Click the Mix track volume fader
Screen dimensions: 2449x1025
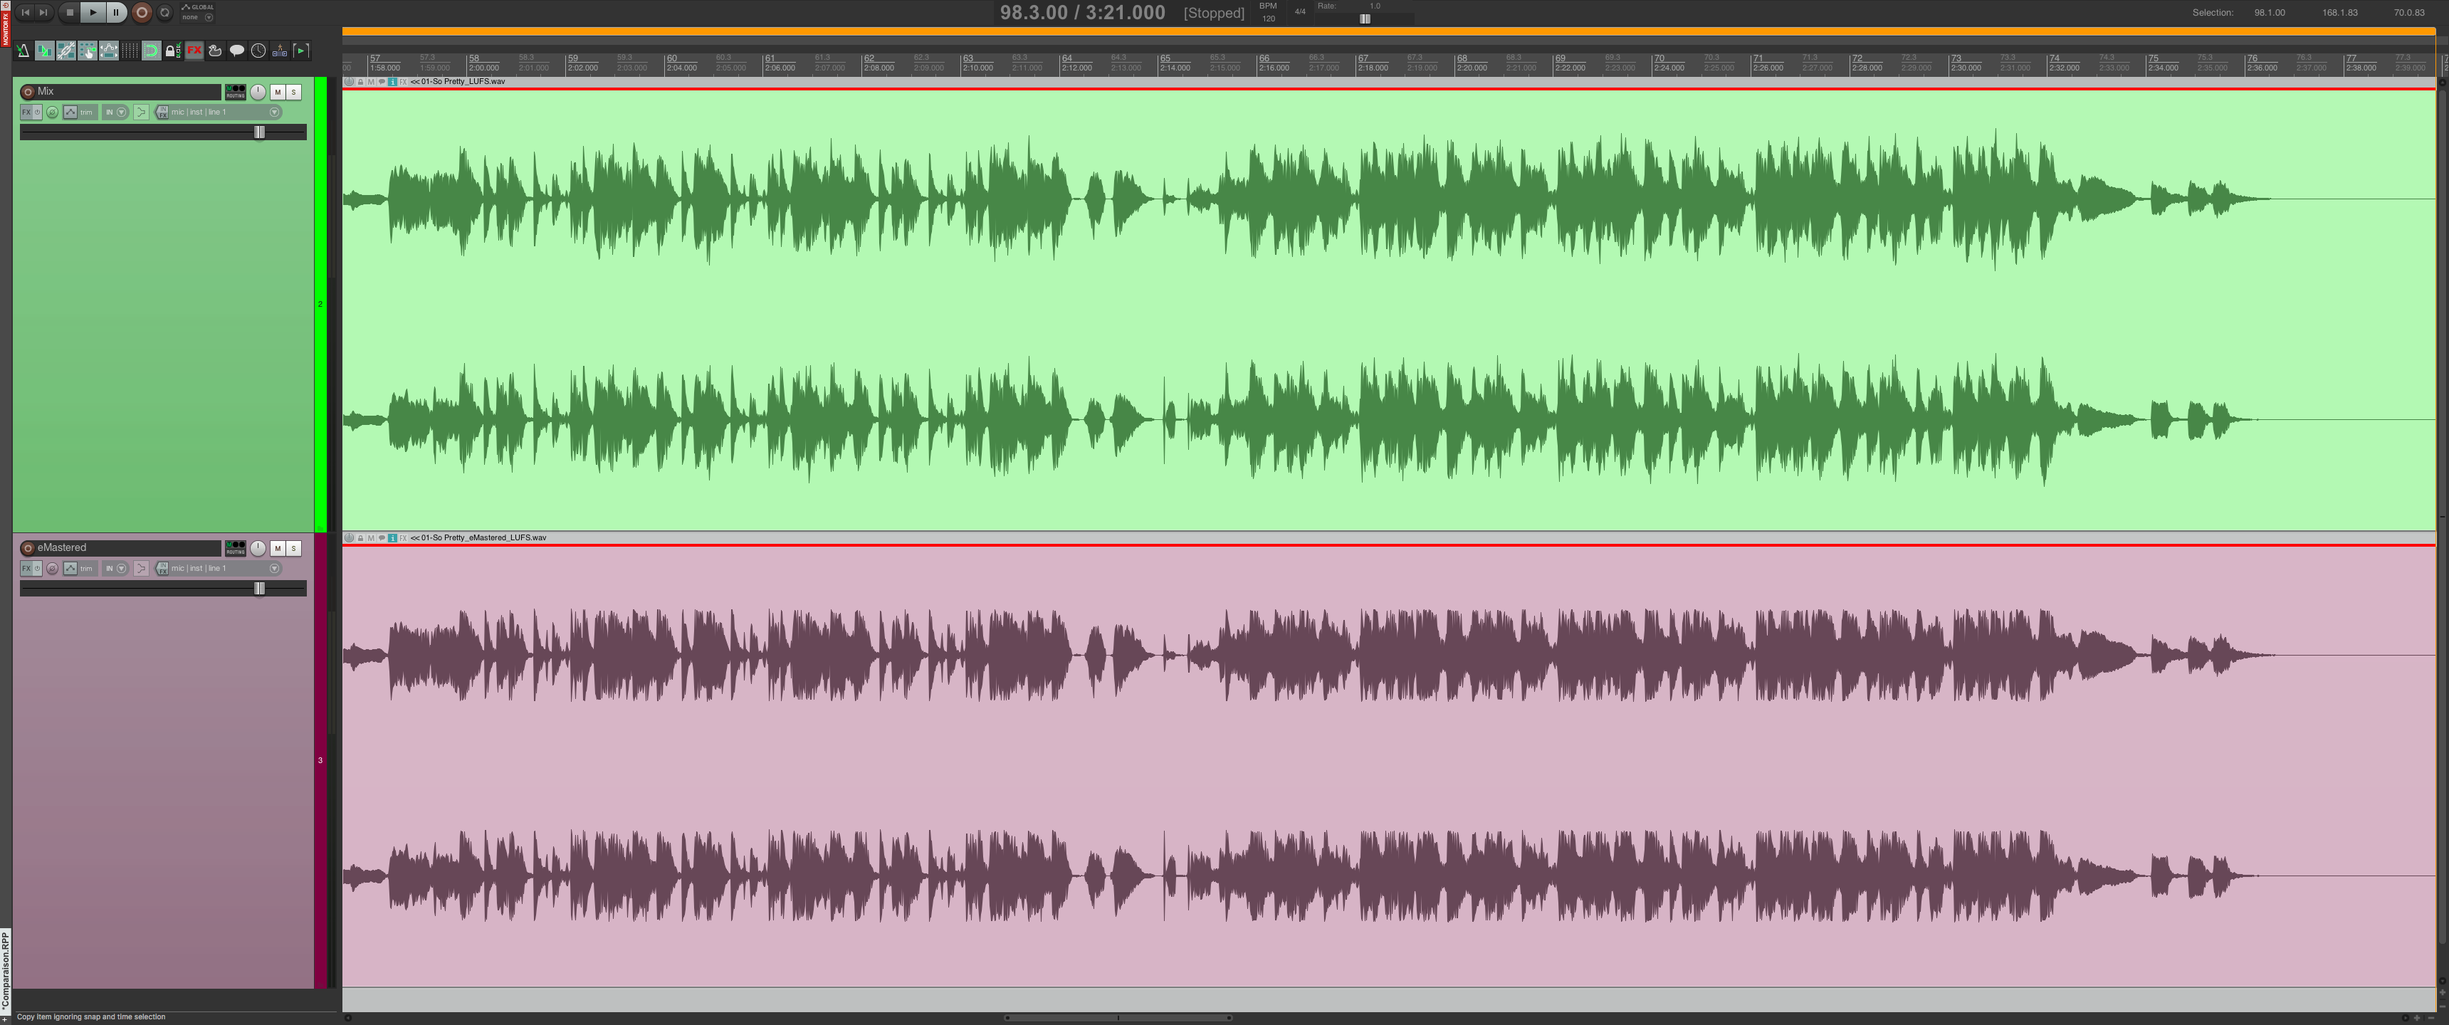[258, 133]
